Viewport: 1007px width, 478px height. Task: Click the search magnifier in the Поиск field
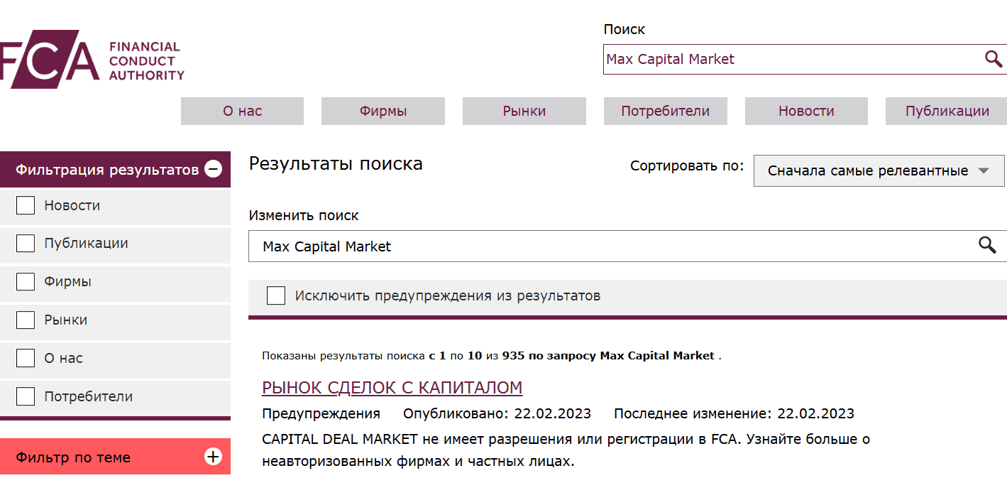(x=992, y=59)
